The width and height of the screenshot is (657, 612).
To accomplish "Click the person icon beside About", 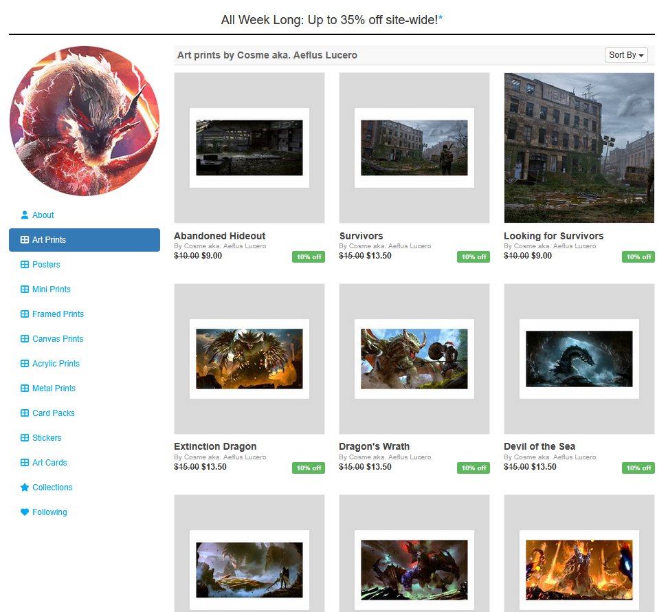I will tap(25, 215).
